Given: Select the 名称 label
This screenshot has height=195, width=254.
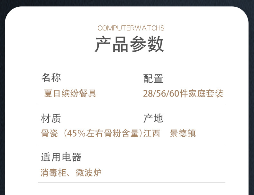Looking at the screenshot, I should tap(51, 78).
